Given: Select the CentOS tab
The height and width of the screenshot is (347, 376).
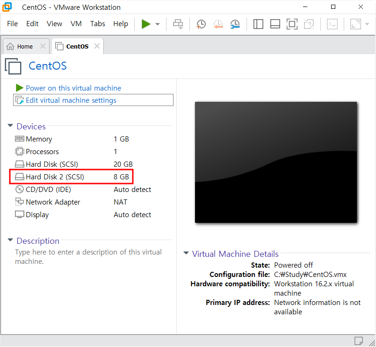Looking at the screenshot, I should coord(77,46).
